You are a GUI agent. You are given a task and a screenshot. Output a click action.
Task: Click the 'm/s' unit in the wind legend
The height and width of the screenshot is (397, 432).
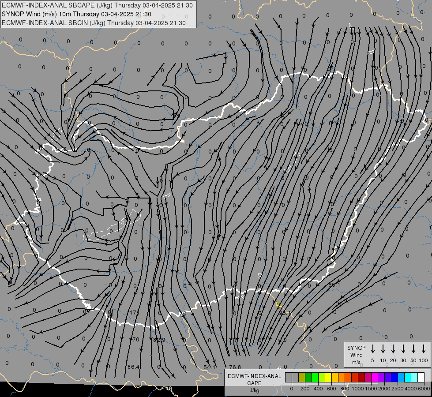(356, 362)
